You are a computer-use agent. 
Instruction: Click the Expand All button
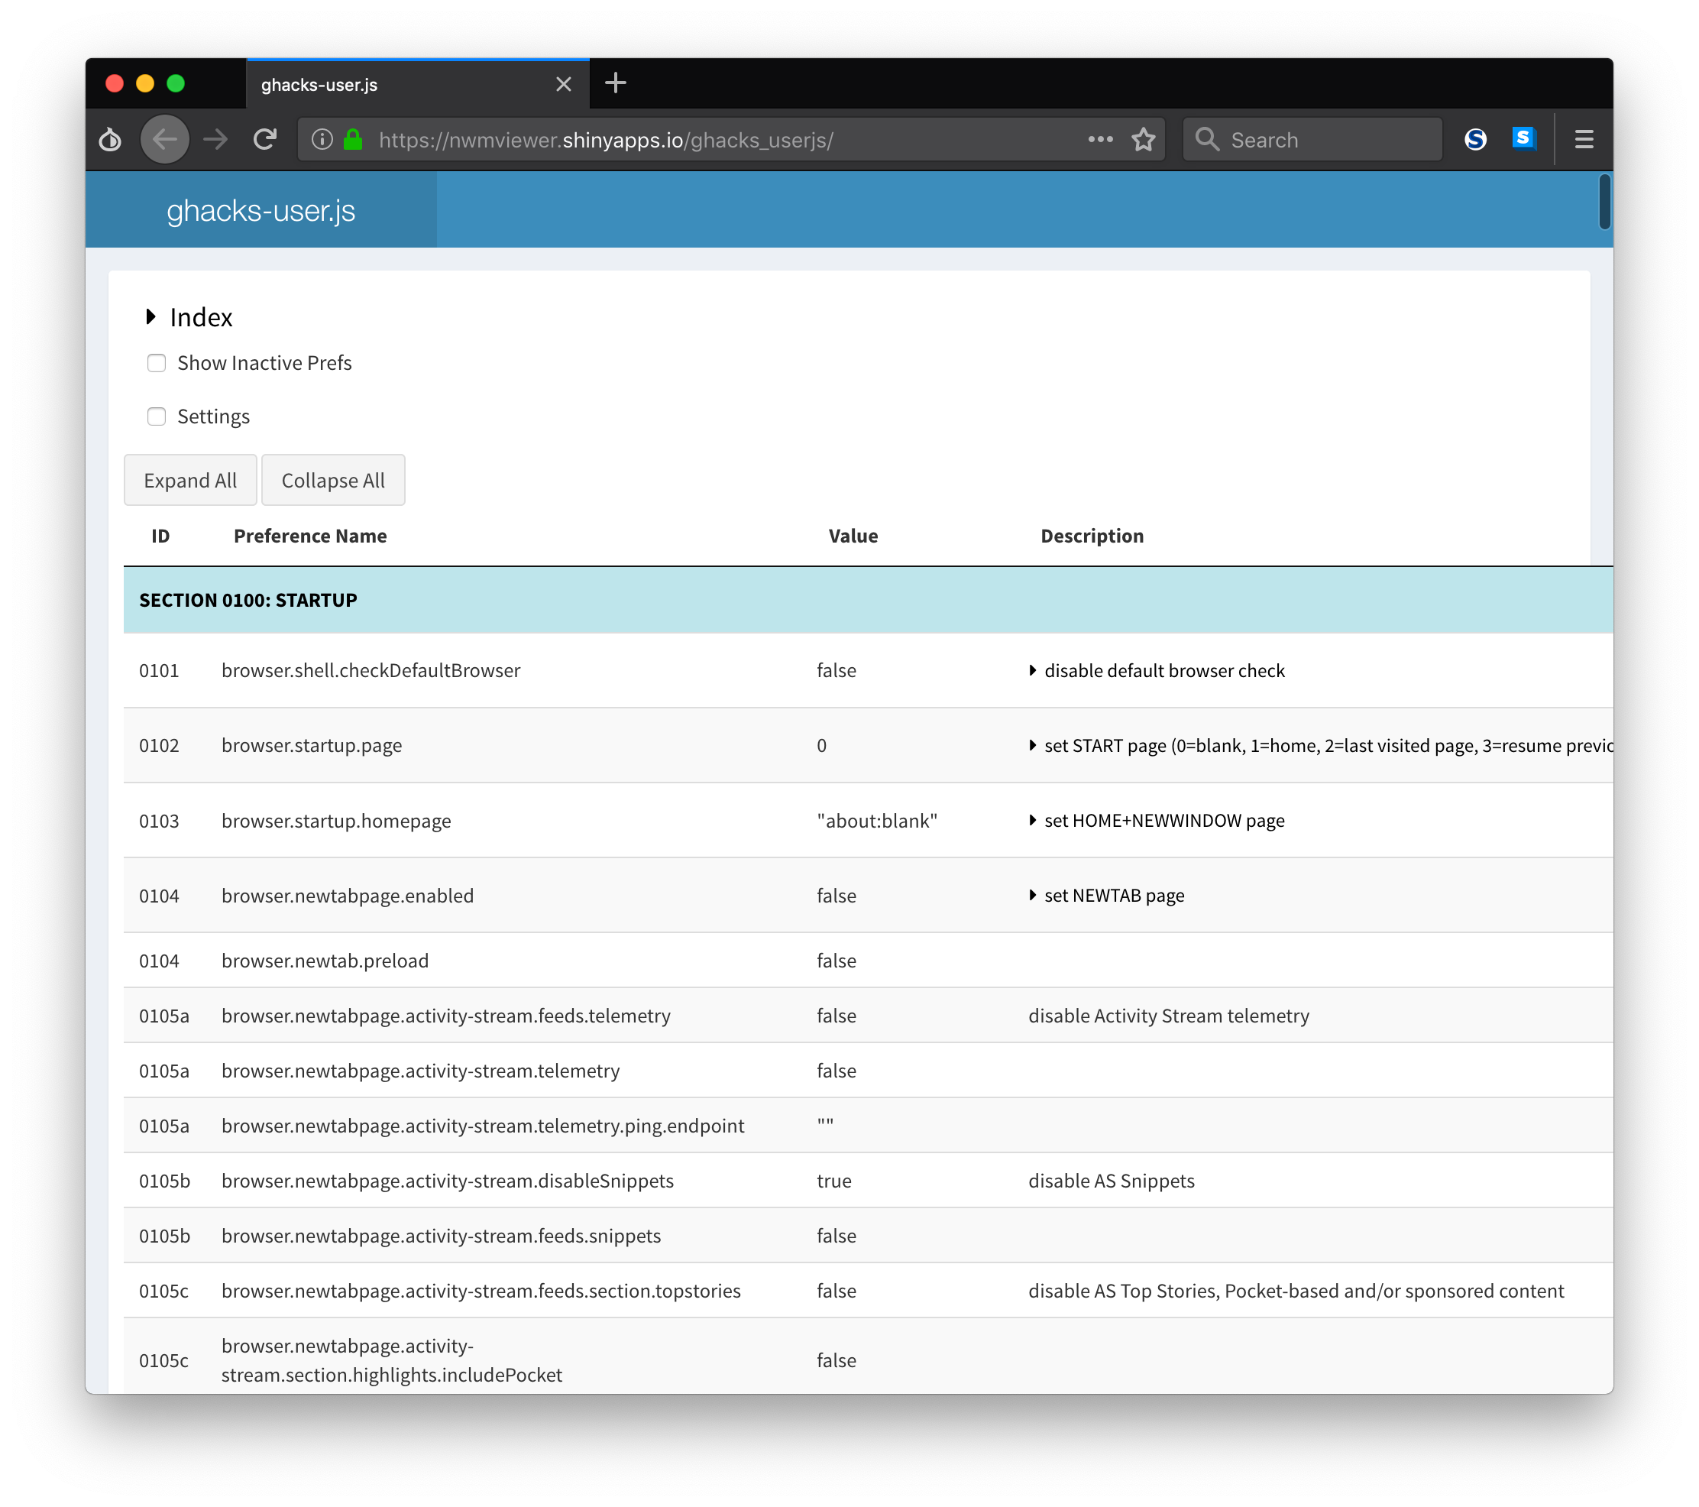click(x=190, y=480)
